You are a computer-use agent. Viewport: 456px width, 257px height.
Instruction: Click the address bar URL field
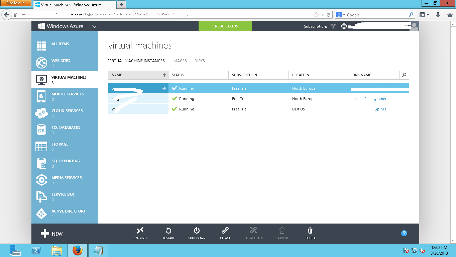tap(165, 15)
